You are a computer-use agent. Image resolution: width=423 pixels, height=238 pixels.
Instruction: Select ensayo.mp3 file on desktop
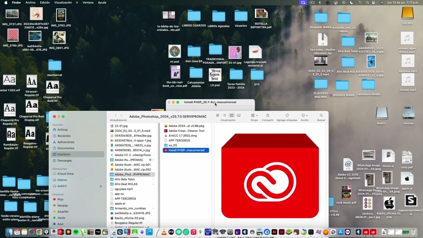tap(408, 82)
